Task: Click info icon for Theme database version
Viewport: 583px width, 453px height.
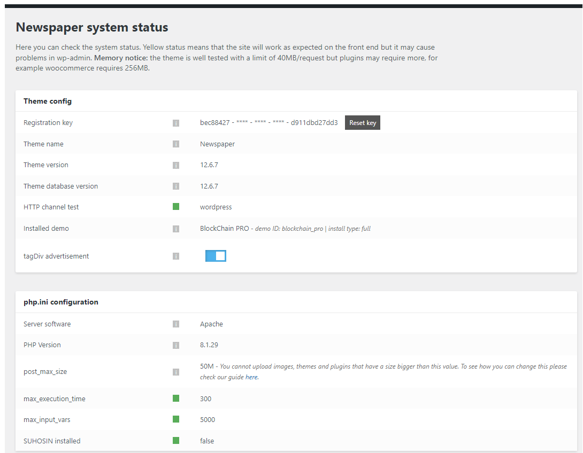Action: pos(176,186)
